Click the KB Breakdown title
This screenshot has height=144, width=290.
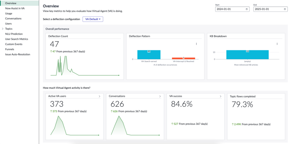(218, 36)
